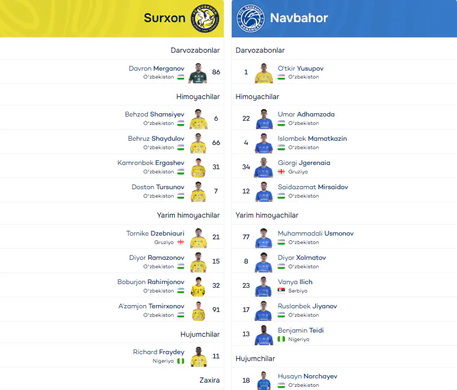Open Husayn Norchayev's player profile
Viewport: 457px width, 390px height.
(308, 376)
